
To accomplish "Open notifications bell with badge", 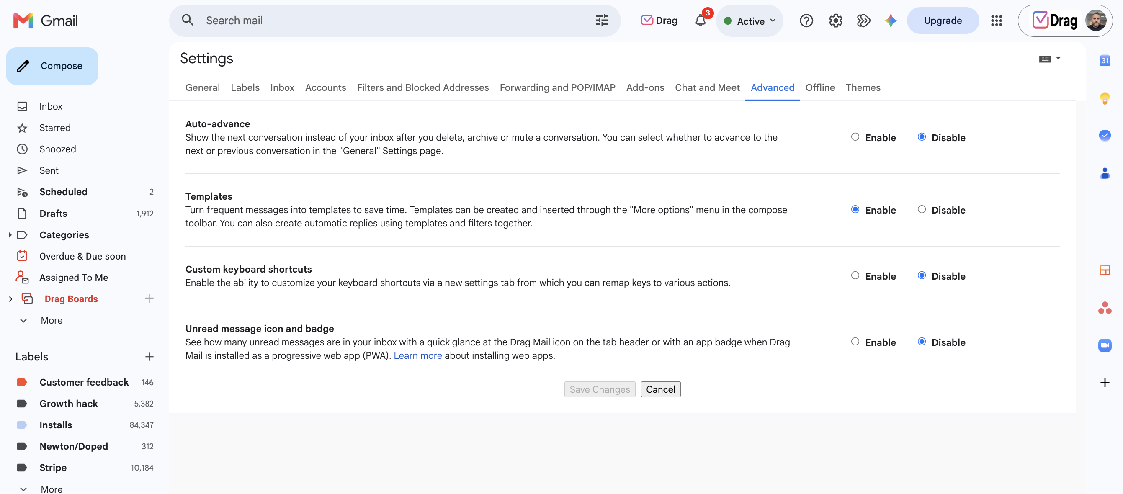I will (x=701, y=21).
